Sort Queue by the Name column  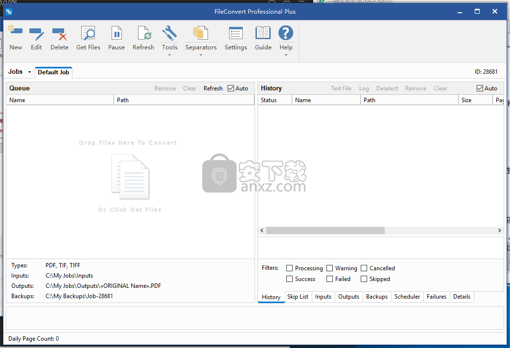click(x=60, y=100)
